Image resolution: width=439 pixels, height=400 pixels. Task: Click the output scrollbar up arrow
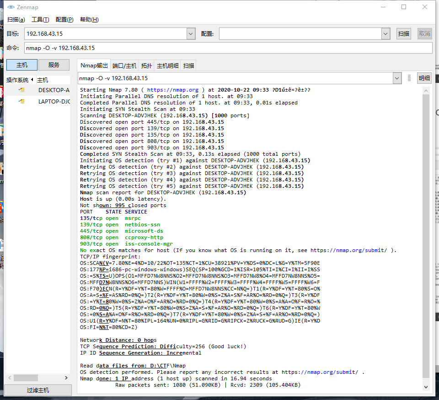[426, 91]
